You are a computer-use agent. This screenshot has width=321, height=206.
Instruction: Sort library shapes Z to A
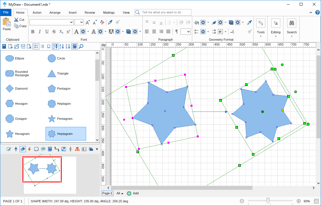tap(68, 46)
